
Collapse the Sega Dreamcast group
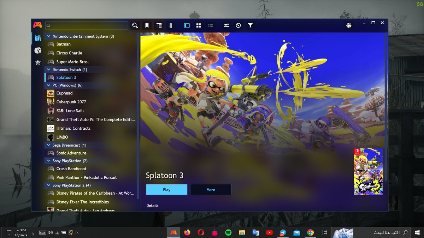point(49,145)
